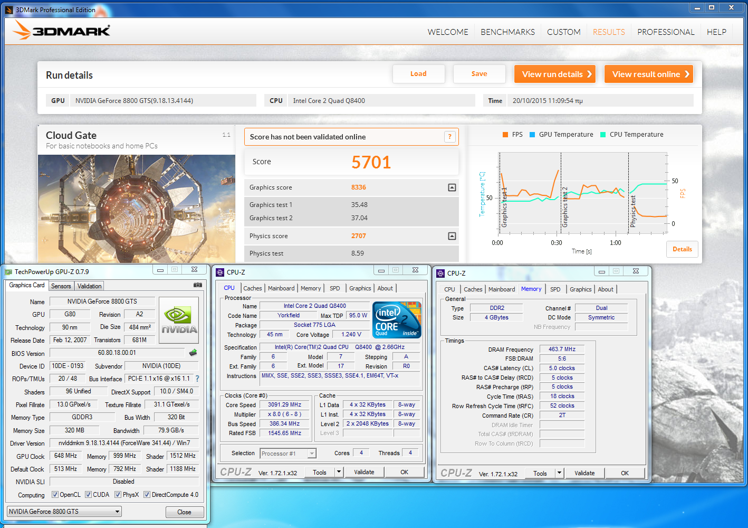
Task: Click OK in the Memory tab window
Action: [x=625, y=473]
